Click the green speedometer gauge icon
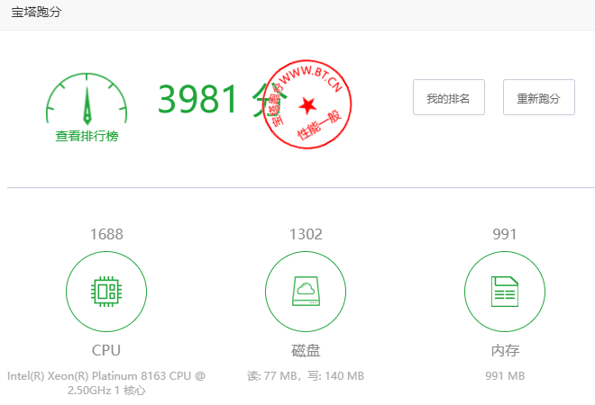 click(x=87, y=99)
